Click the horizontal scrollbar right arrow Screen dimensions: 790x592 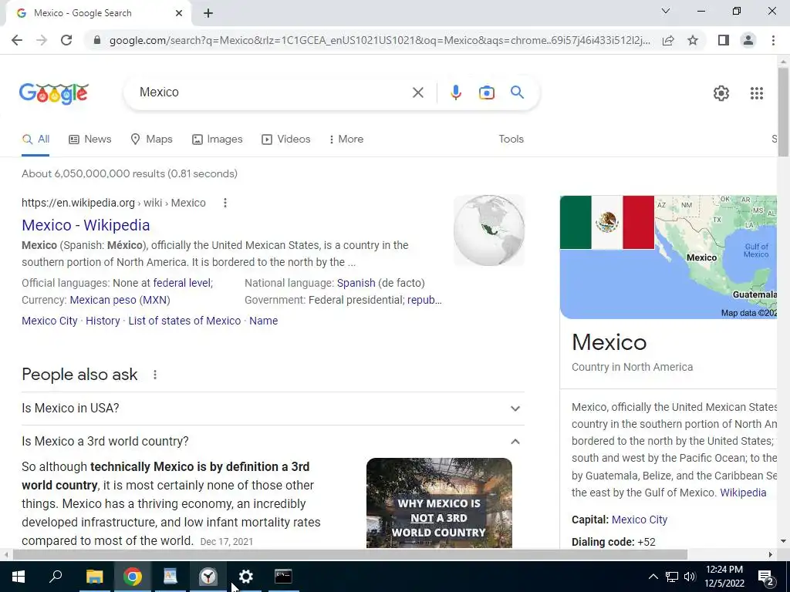point(771,554)
